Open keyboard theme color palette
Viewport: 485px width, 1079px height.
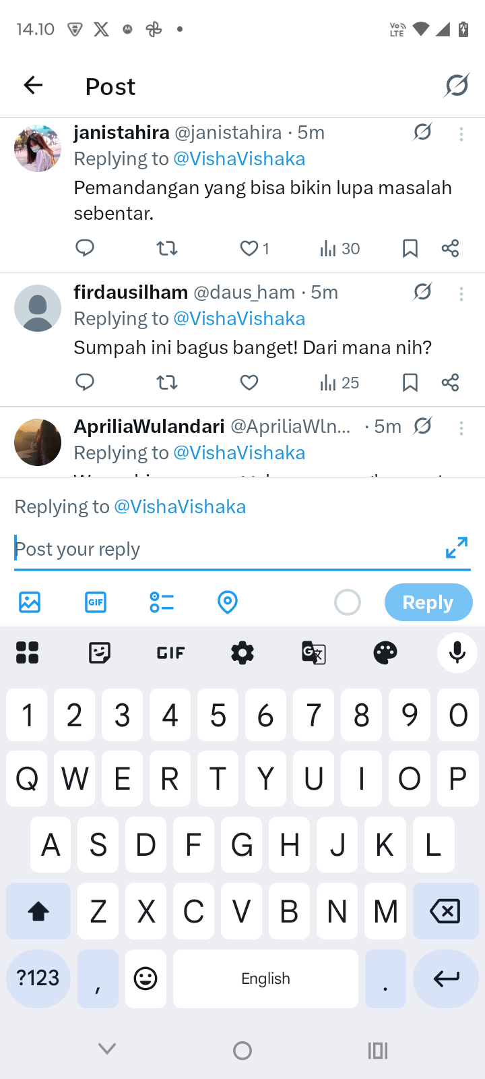385,652
